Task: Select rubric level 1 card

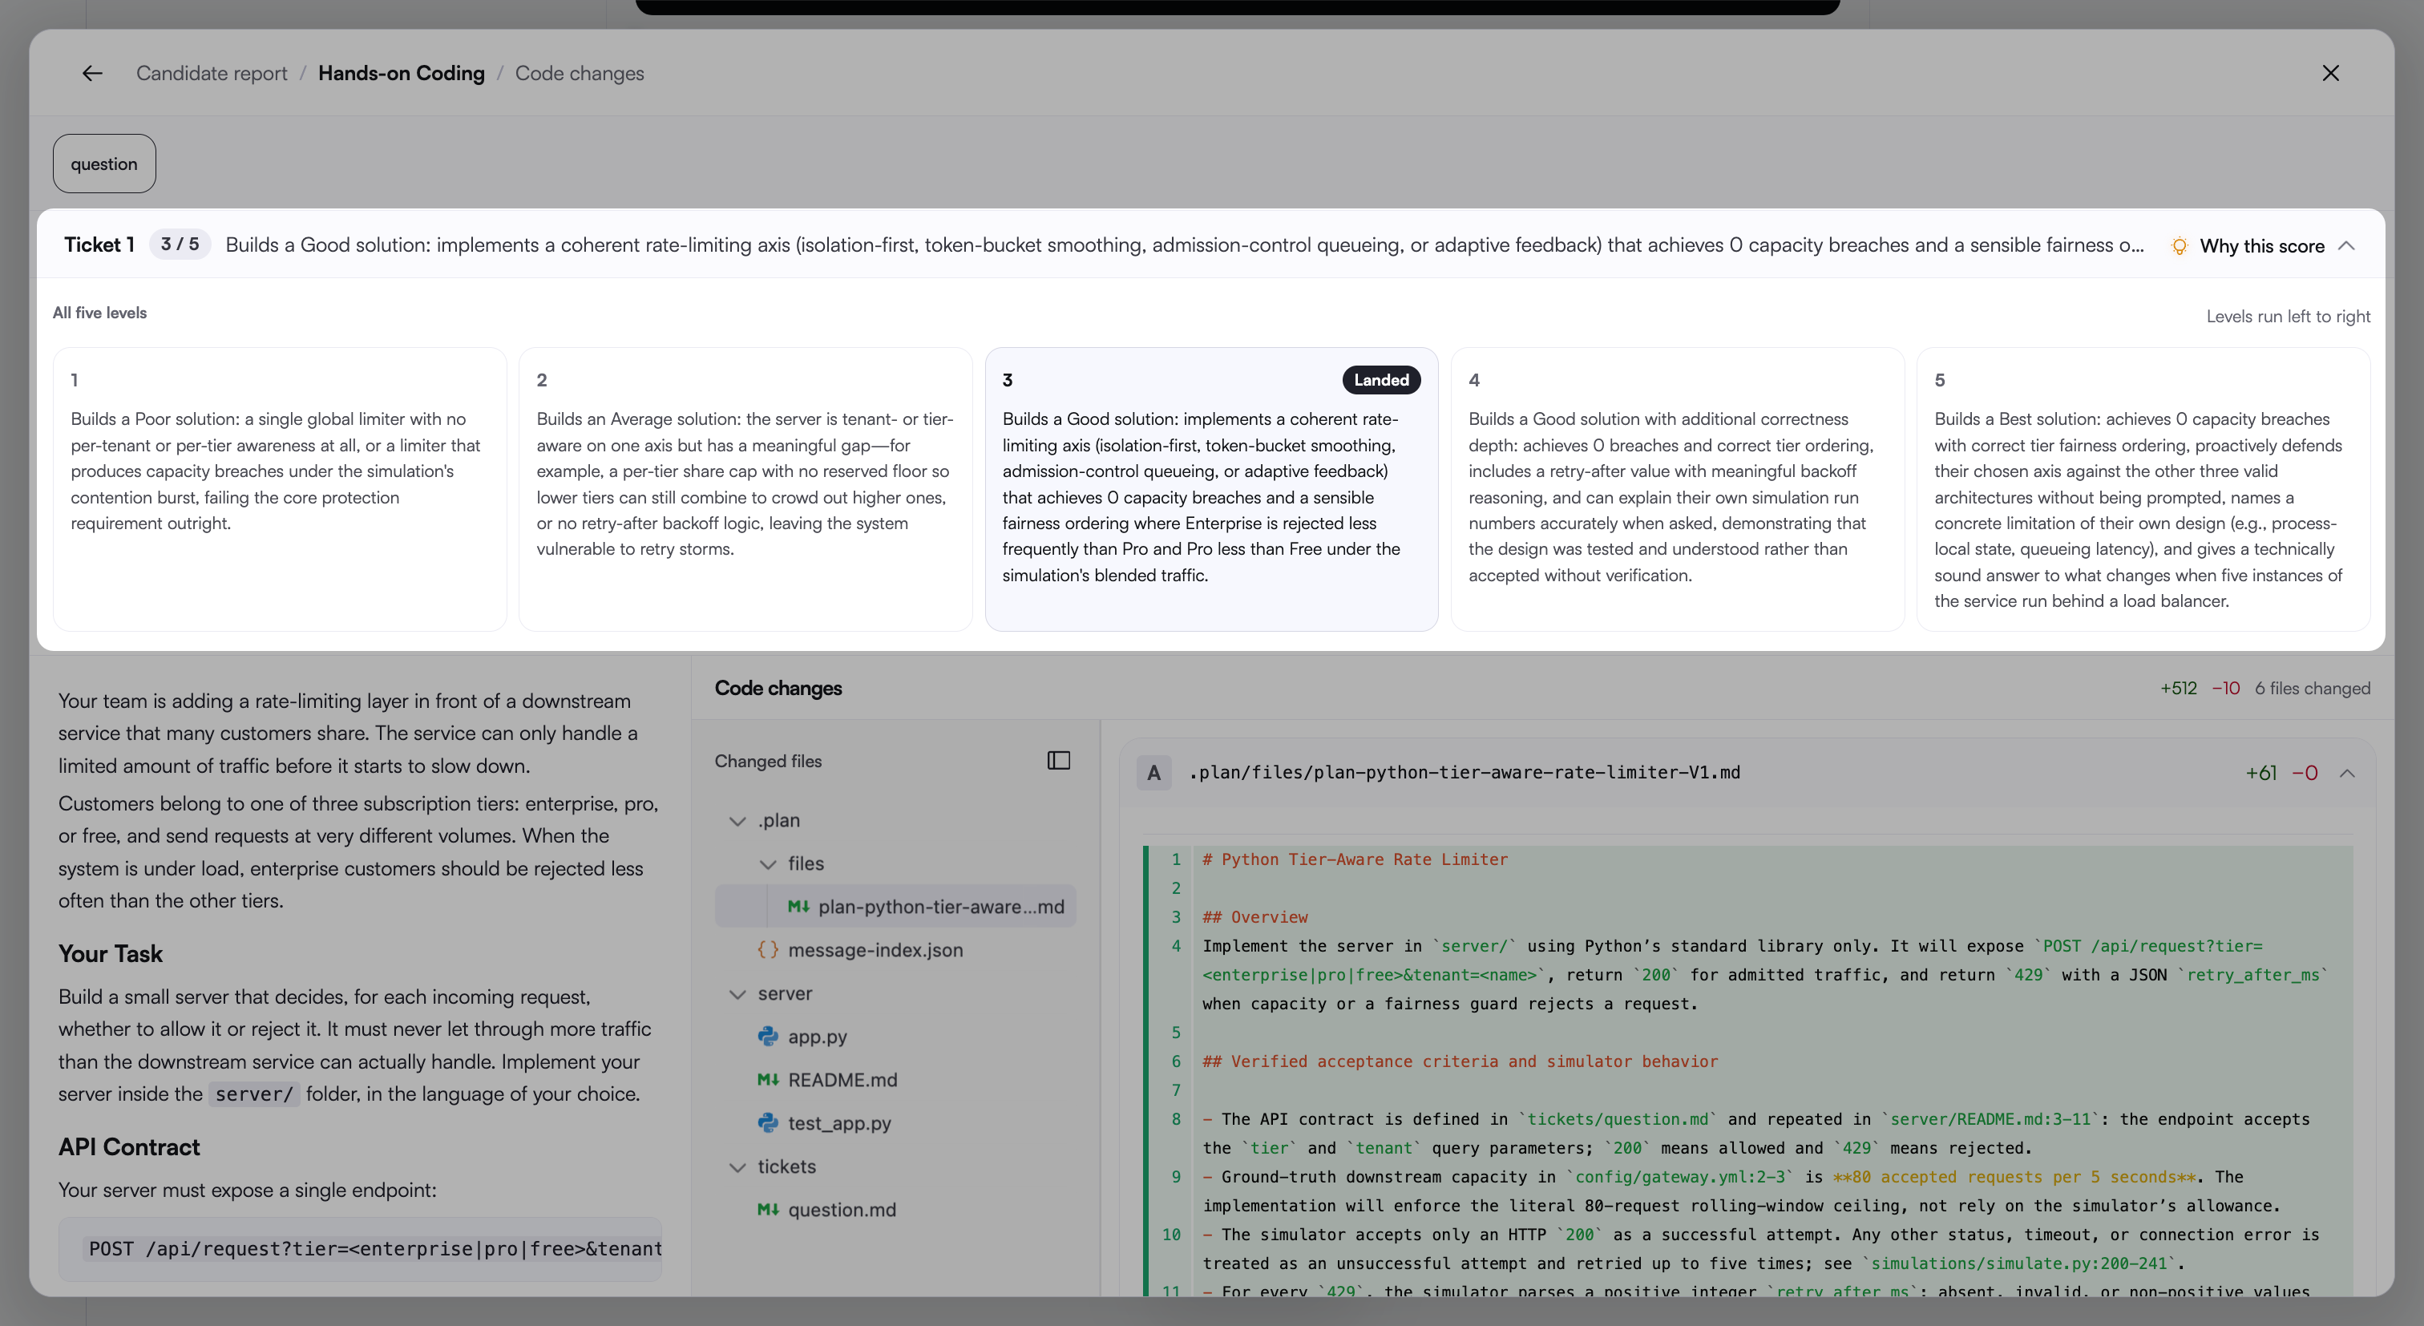Action: [x=281, y=489]
